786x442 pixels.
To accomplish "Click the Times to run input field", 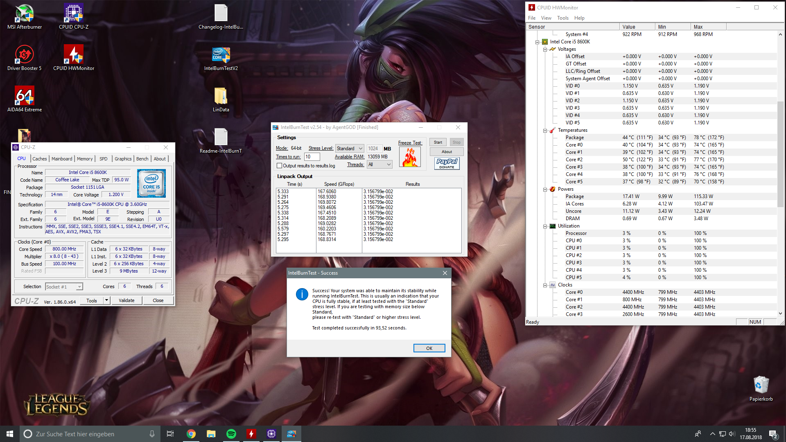I will point(312,157).
